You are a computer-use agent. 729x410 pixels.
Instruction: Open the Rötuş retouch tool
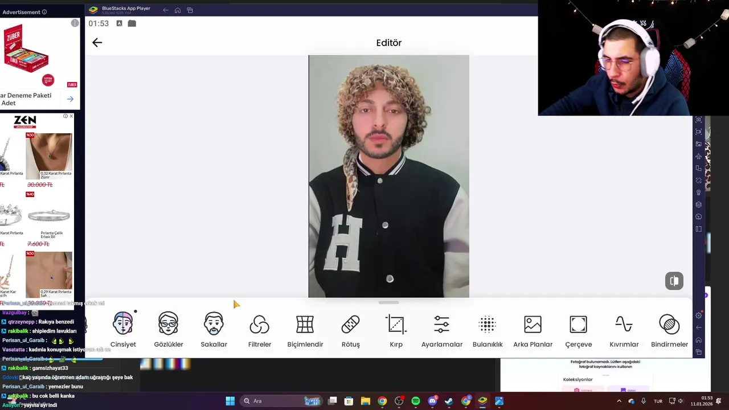(351, 330)
